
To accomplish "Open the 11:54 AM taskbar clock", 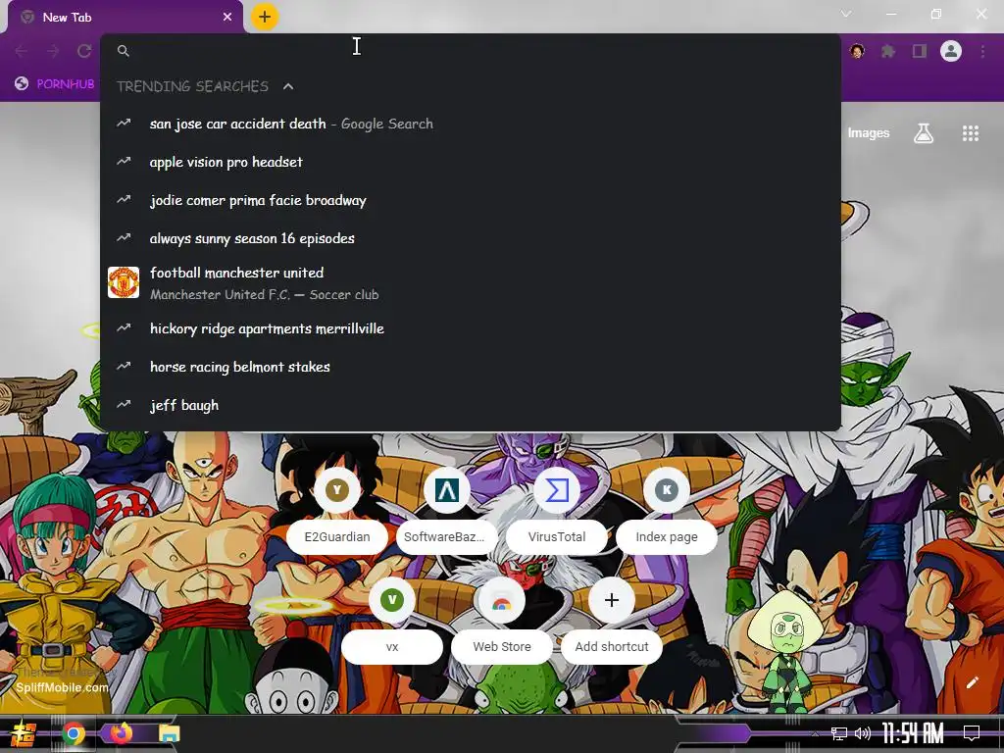I will pos(913,733).
